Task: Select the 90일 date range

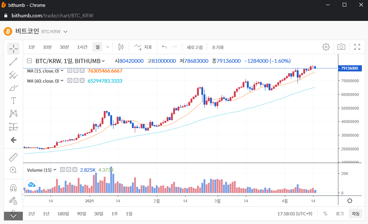Action: (82, 214)
